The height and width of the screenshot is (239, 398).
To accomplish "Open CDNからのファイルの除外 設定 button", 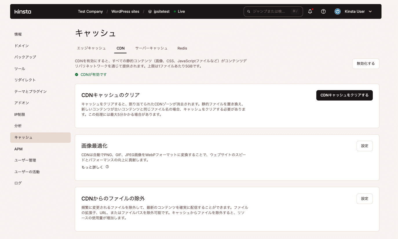I will click(x=364, y=199).
